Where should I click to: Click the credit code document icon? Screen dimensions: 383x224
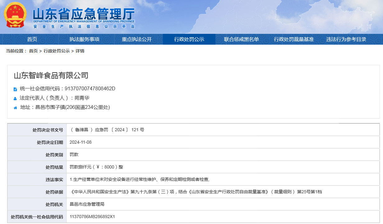pos(15,89)
